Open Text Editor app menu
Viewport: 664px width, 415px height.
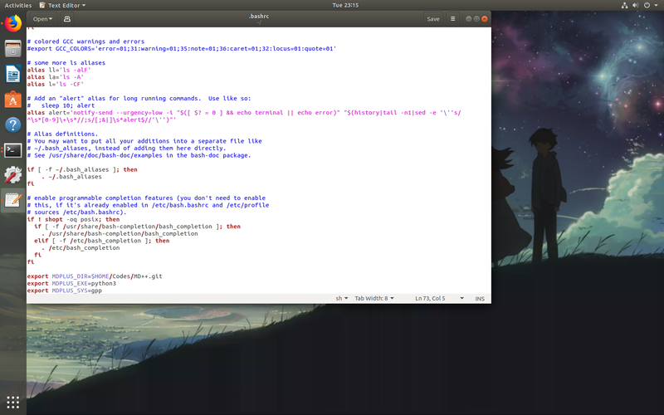pyautogui.click(x=62, y=5)
